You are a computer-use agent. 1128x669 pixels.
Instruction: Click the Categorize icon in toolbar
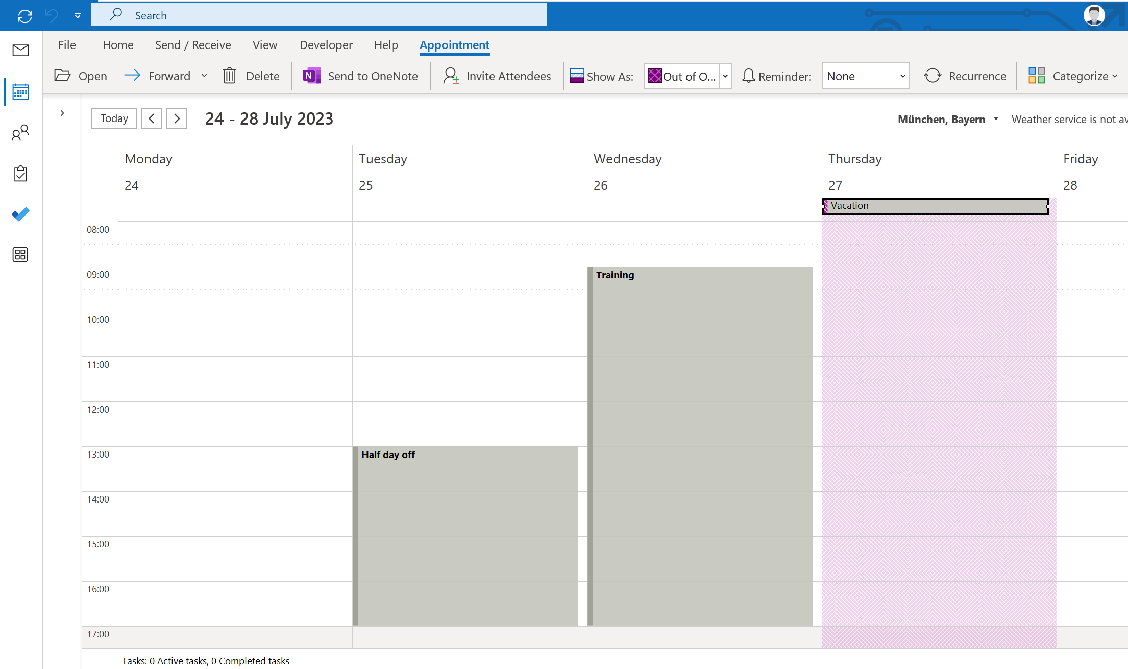pyautogui.click(x=1037, y=75)
